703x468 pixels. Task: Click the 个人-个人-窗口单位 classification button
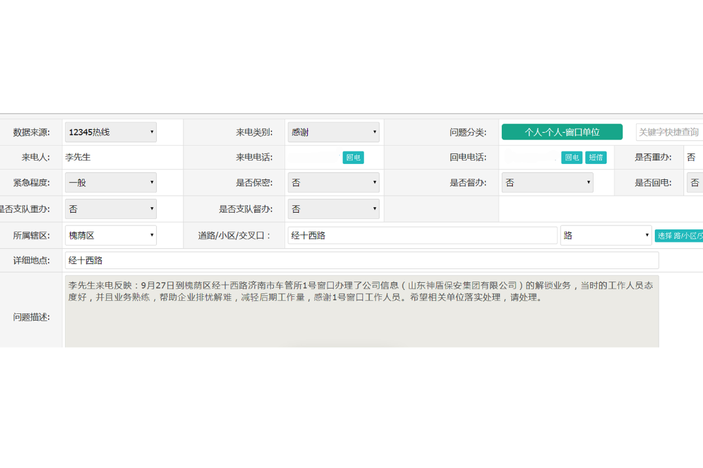point(561,131)
